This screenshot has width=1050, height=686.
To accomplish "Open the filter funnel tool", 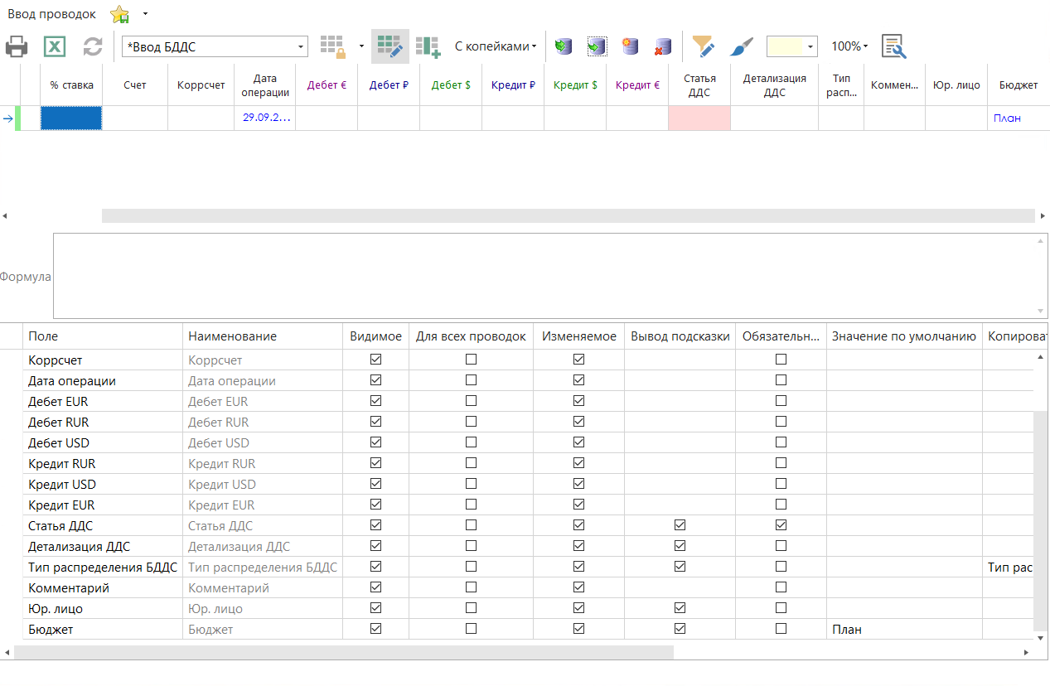I will [x=703, y=46].
